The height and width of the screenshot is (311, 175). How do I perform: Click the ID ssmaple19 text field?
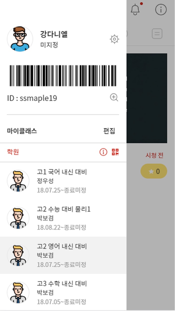click(x=32, y=98)
